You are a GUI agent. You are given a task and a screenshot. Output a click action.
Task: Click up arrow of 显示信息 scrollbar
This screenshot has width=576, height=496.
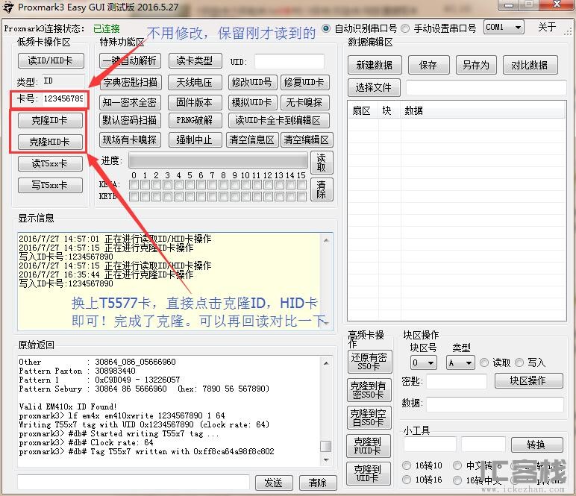pyautogui.click(x=326, y=240)
